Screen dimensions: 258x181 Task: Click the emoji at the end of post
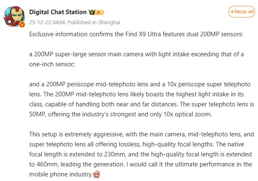(x=97, y=174)
